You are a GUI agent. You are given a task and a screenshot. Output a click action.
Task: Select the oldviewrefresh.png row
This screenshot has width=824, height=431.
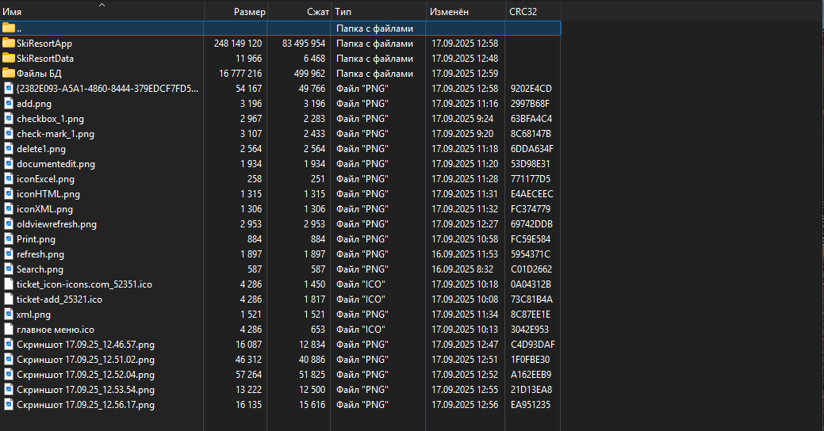pos(56,223)
